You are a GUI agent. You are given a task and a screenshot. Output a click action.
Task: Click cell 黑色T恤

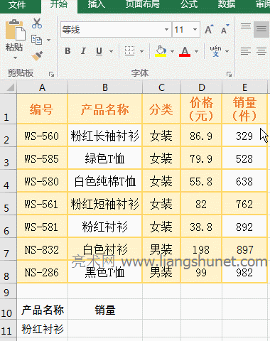[105, 271]
